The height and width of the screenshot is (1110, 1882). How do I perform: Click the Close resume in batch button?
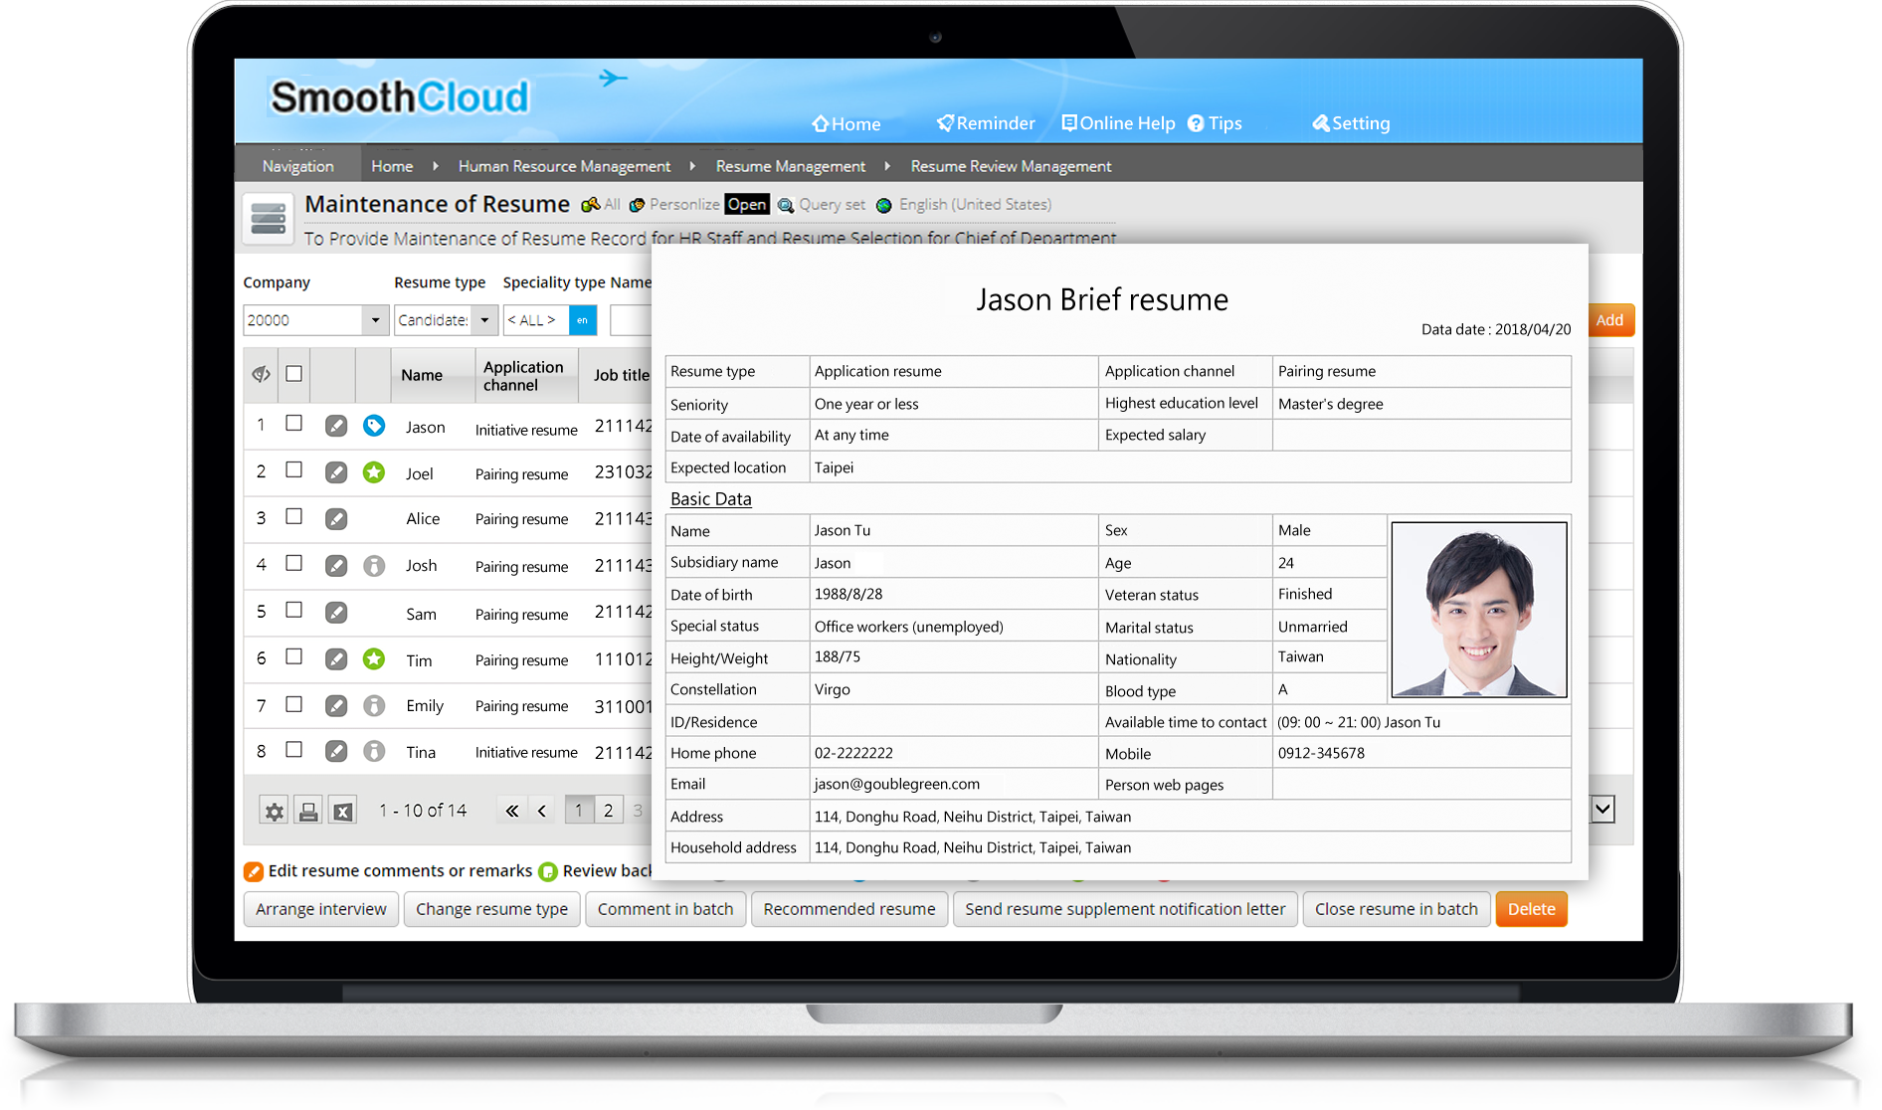(x=1397, y=909)
